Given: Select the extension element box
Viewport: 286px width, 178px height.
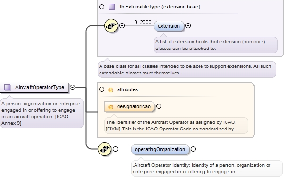Looking at the screenshot, I should (169, 26).
